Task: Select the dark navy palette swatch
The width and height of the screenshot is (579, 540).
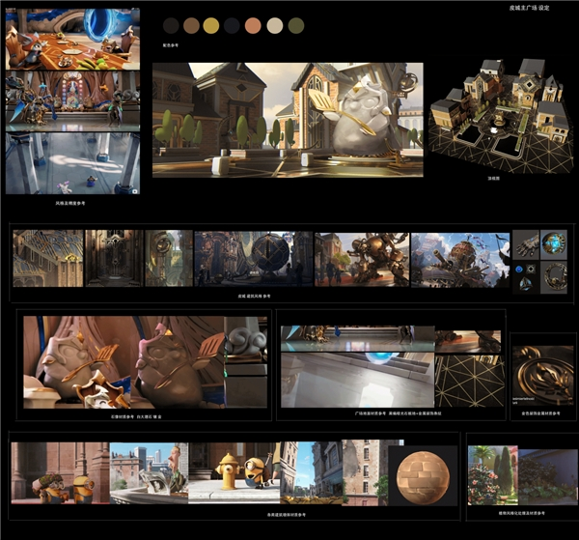Action: (232, 26)
